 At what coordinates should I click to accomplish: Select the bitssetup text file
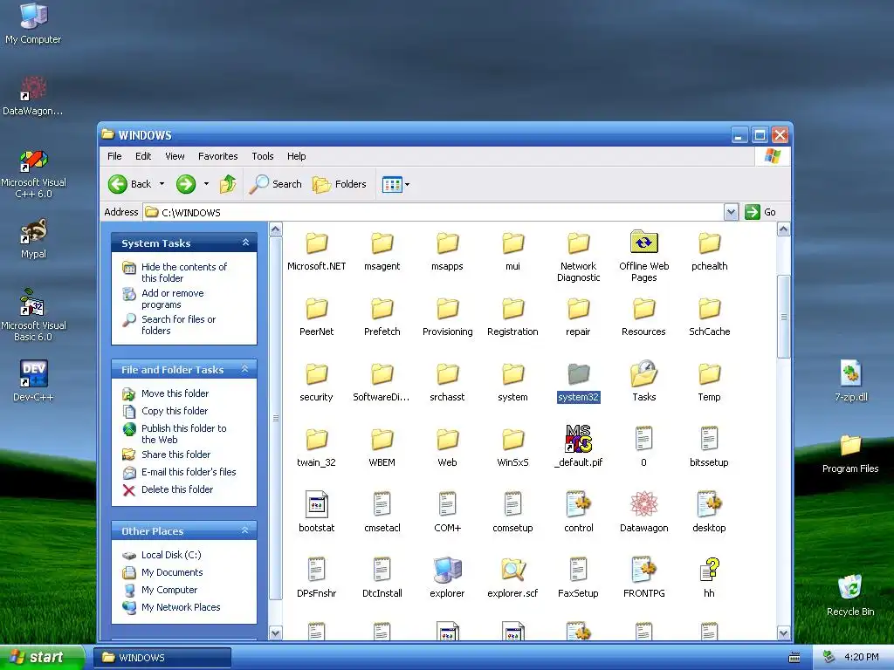[709, 439]
